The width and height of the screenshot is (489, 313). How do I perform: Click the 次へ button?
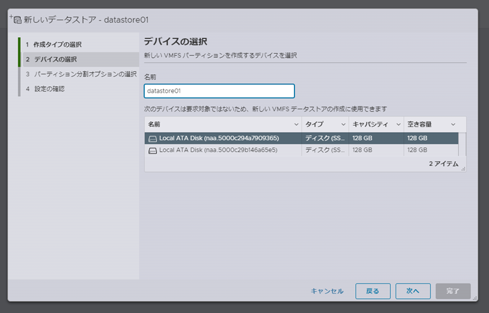[x=413, y=291]
